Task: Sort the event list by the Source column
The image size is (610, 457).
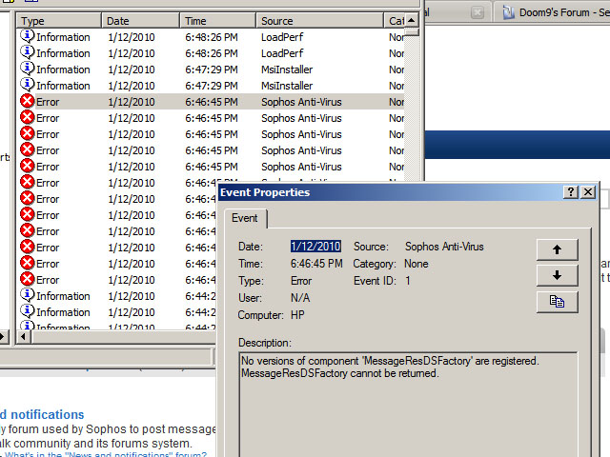Action: click(320, 21)
